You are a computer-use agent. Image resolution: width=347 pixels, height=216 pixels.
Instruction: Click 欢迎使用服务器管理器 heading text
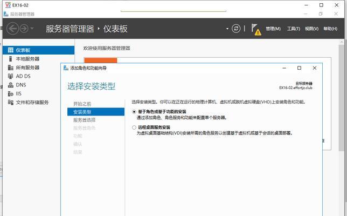[x=107, y=48]
